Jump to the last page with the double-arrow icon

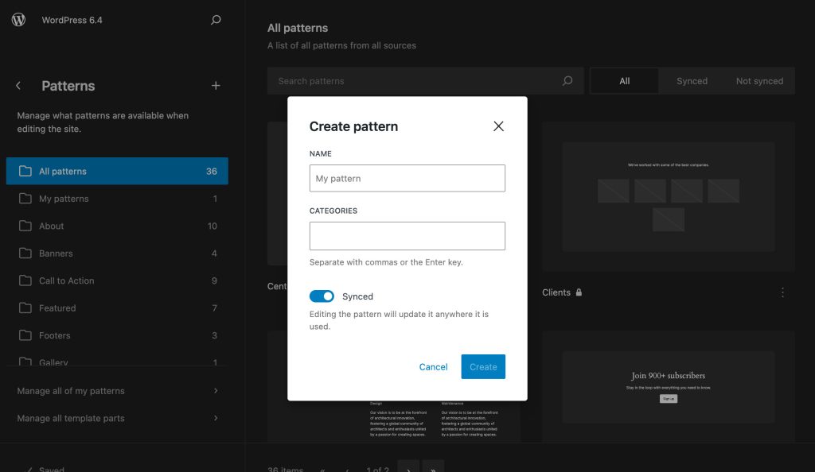pos(432,467)
